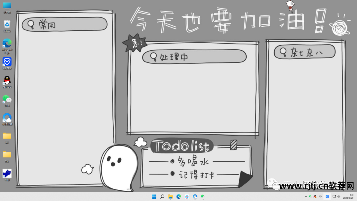Open the folder named 666
Image resolution: width=357 pixels, height=201 pixels.
point(7,138)
